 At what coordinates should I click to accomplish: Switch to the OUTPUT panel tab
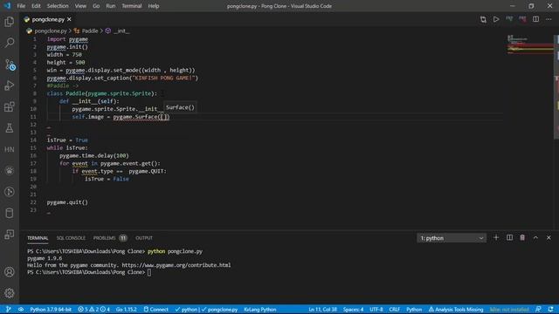(143, 238)
